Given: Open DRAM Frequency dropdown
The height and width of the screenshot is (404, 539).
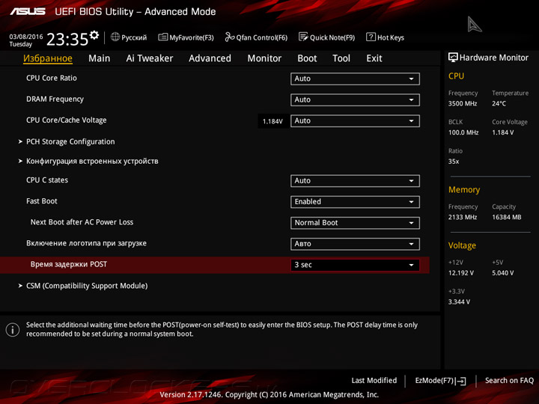Looking at the screenshot, I should click(x=355, y=100).
